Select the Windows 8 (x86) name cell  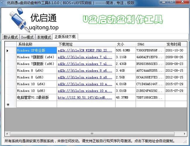click(37, 77)
